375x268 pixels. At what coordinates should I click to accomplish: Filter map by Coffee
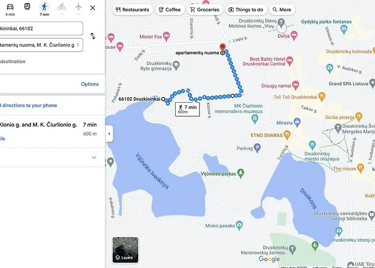click(170, 10)
